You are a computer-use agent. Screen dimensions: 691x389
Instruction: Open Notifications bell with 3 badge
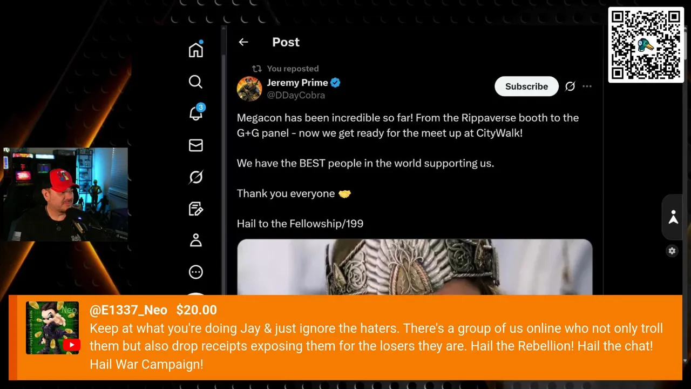point(196,113)
